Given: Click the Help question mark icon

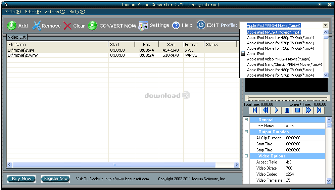Looking at the screenshot, I should [176, 26].
